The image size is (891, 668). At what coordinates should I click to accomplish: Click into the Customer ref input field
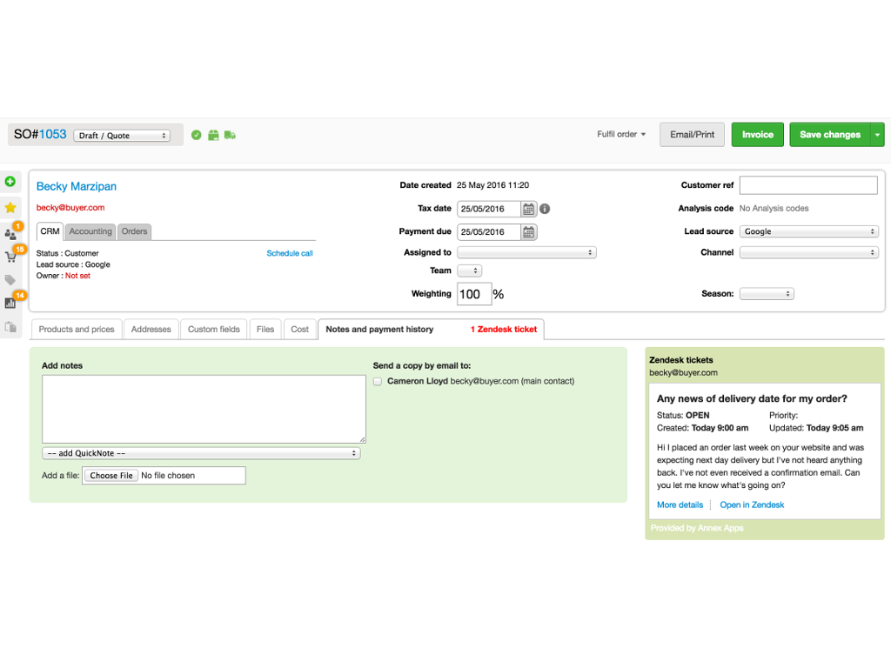(x=808, y=185)
